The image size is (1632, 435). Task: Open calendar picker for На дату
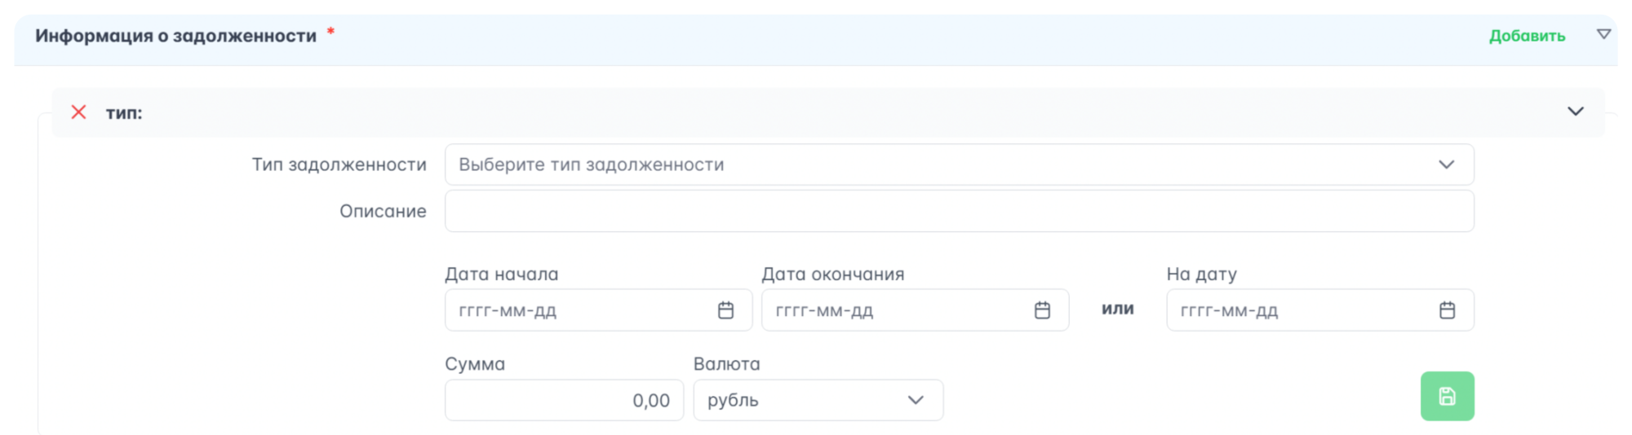tap(1447, 310)
